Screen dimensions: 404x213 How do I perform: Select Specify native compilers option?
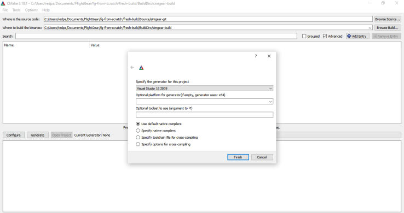pos(156,131)
